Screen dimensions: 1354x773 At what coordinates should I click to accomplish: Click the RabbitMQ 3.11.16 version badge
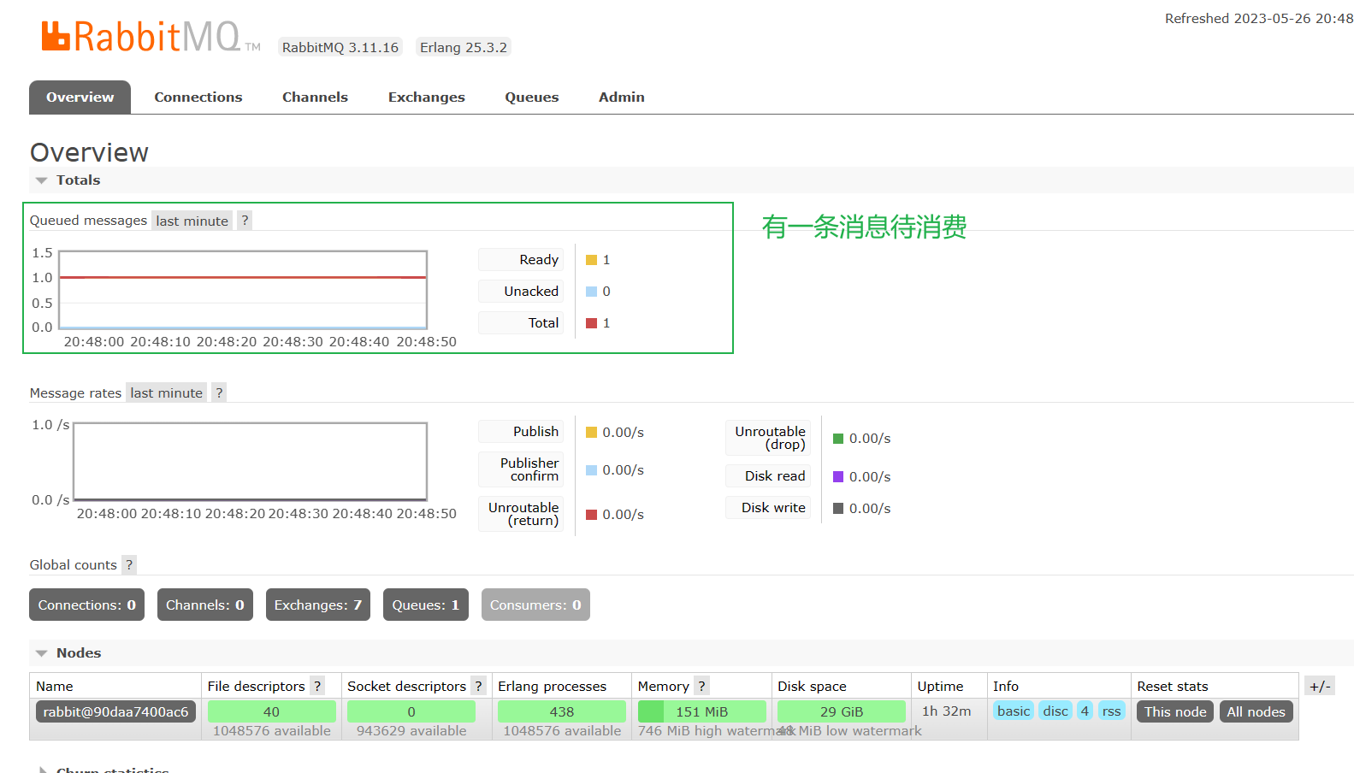coord(340,48)
